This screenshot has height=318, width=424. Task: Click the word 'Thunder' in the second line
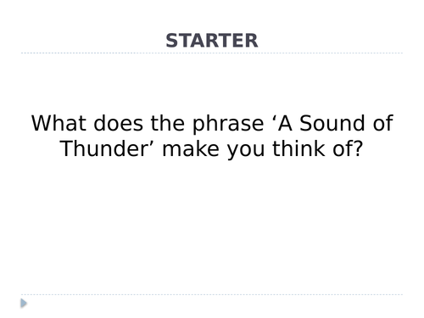pos(103,148)
